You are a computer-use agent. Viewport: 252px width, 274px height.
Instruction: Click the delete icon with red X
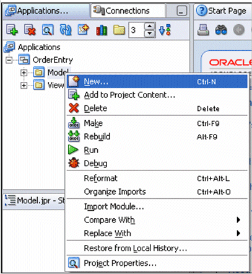pos(30,30)
